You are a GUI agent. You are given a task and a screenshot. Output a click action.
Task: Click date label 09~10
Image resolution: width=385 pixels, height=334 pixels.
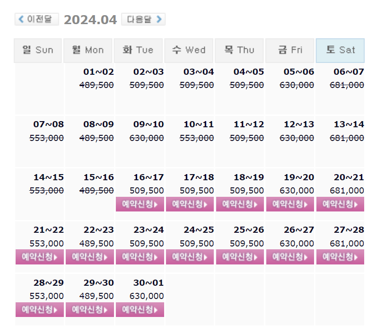tap(149, 124)
